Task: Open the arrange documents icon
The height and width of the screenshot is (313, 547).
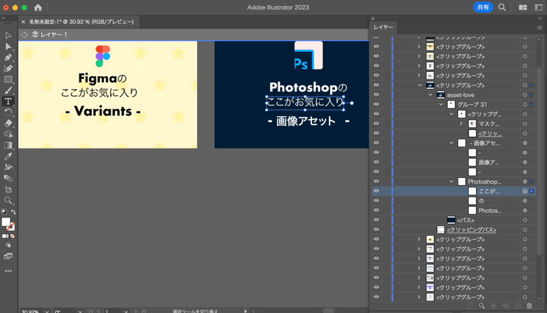Action: (x=522, y=8)
